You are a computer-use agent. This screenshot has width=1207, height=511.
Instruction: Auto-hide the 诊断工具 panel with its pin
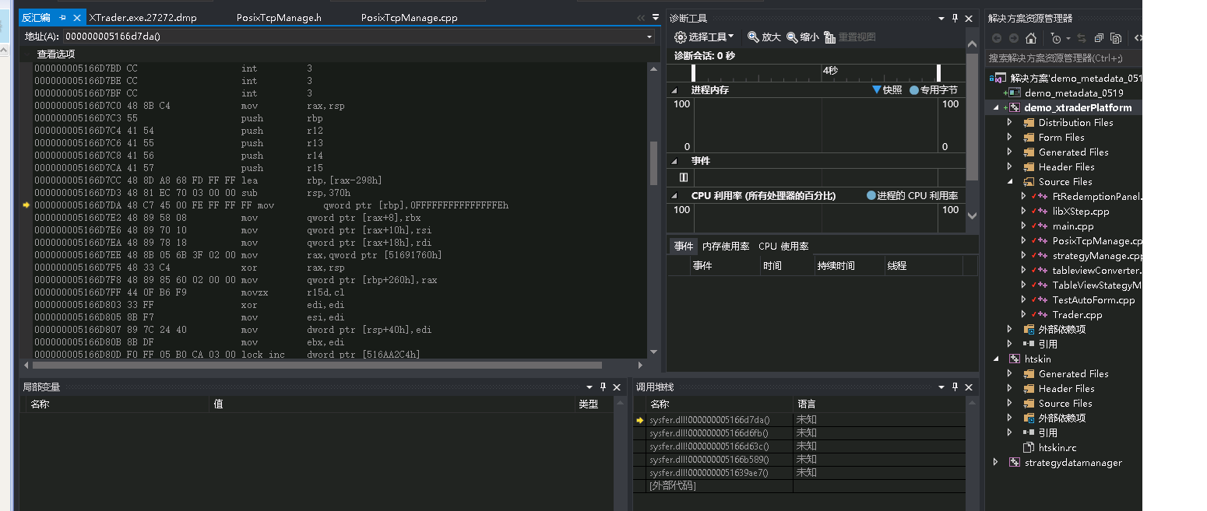coord(955,18)
